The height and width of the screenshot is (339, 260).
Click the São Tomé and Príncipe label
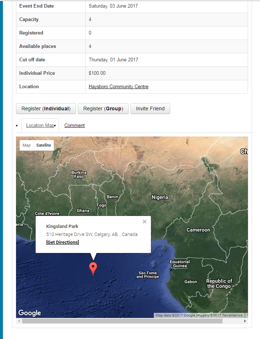148,275
